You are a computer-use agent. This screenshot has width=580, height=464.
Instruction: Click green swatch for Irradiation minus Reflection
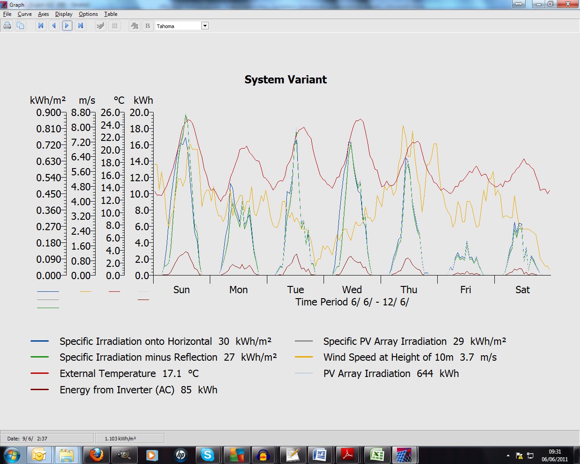point(40,357)
